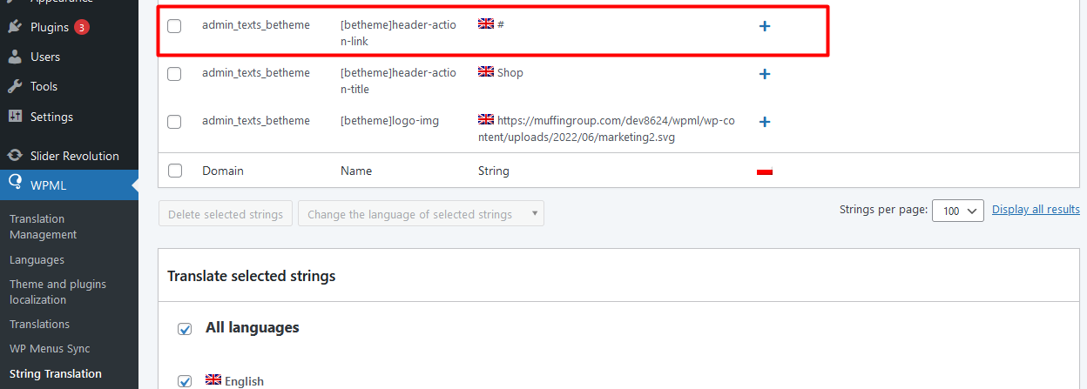Open the Tools wrench icon
1087x389 pixels.
pyautogui.click(x=15, y=86)
